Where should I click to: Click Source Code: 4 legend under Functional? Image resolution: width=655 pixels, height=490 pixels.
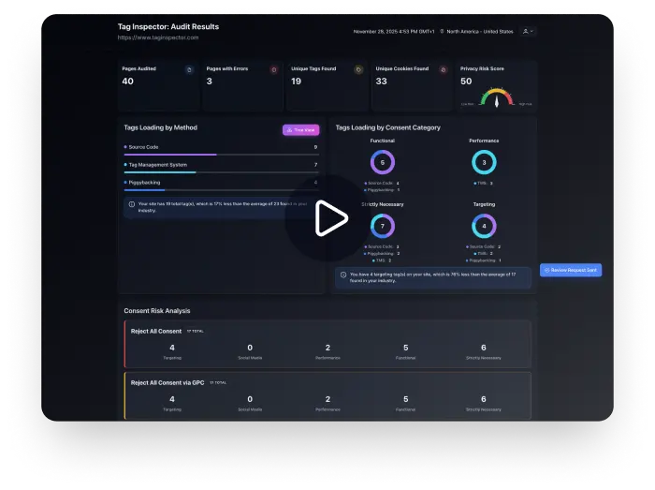coord(382,183)
